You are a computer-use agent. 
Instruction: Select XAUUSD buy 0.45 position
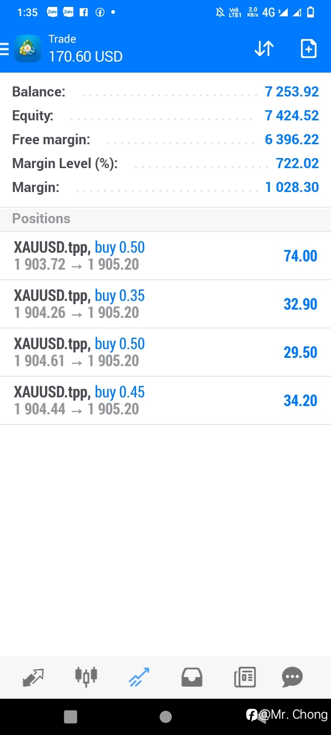pyautogui.click(x=165, y=401)
